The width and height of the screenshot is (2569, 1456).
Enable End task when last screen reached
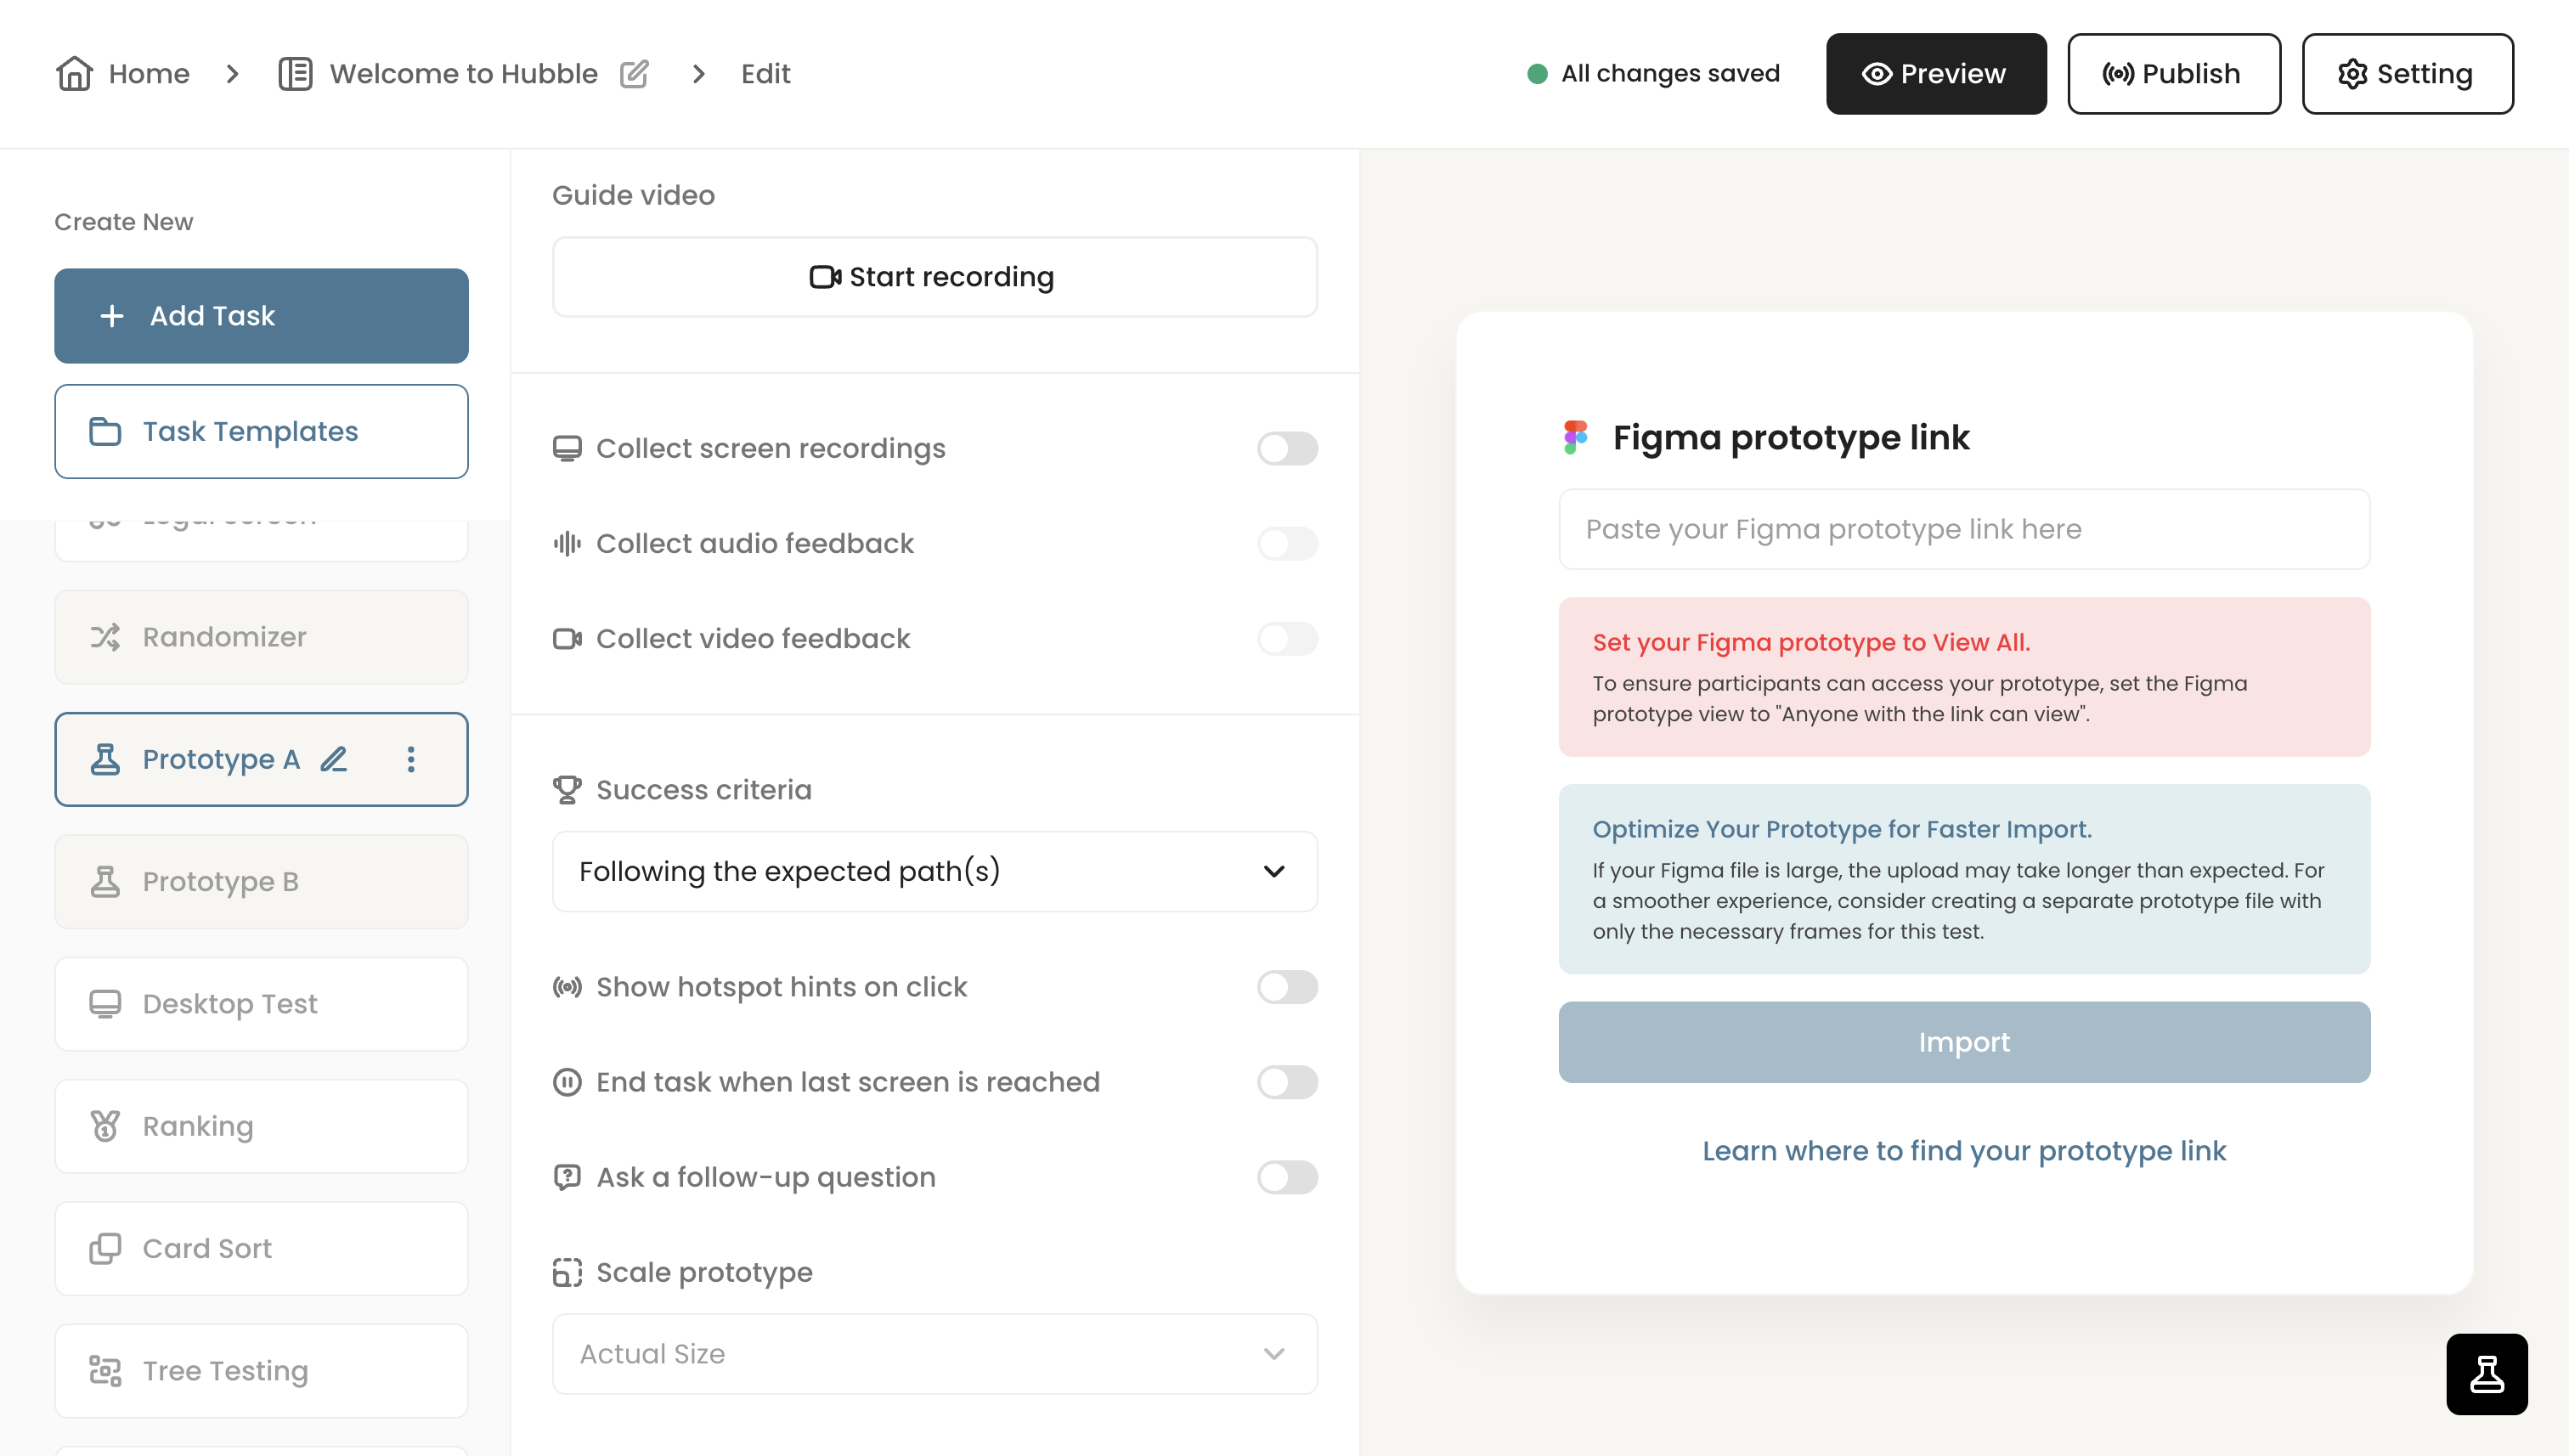[x=1287, y=1082]
